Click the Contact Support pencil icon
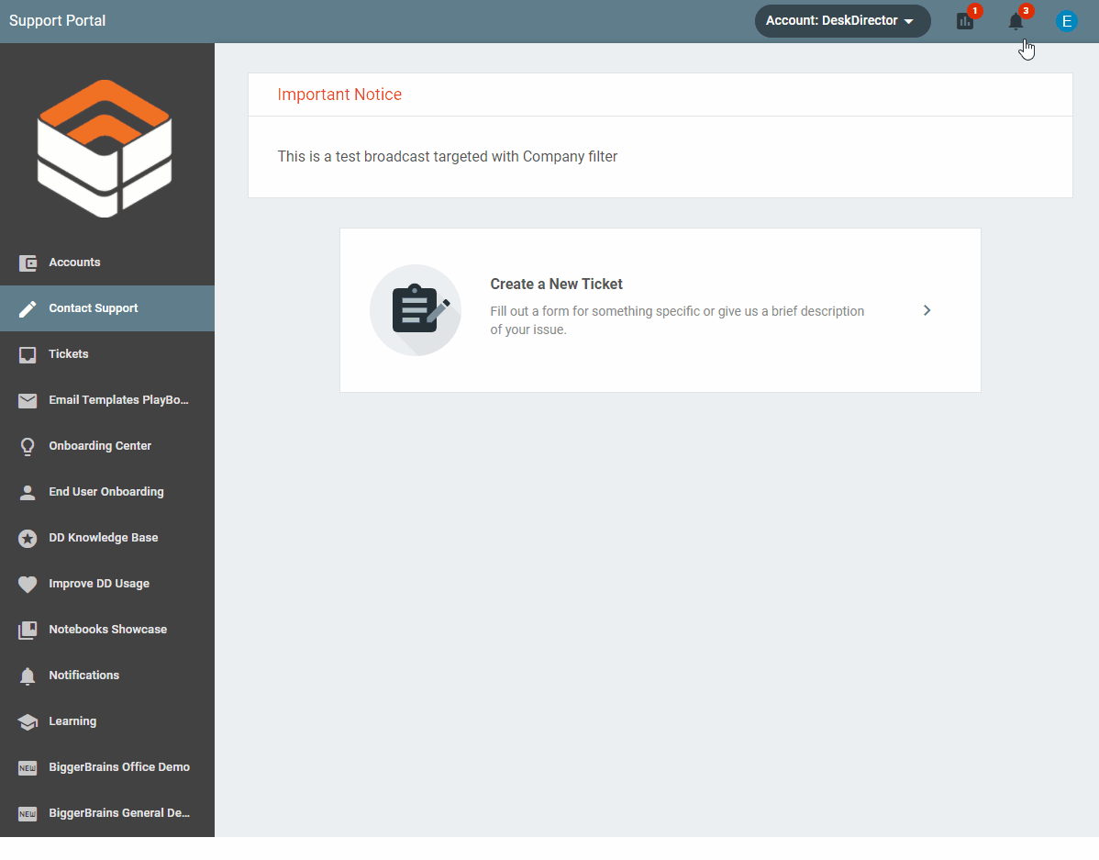The height and width of the screenshot is (860, 1099). click(x=28, y=308)
